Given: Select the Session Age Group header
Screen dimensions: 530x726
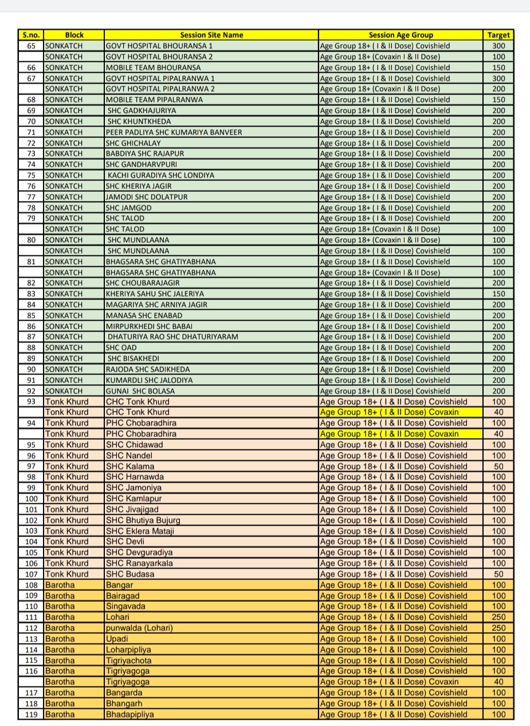Looking at the screenshot, I should (x=401, y=35).
